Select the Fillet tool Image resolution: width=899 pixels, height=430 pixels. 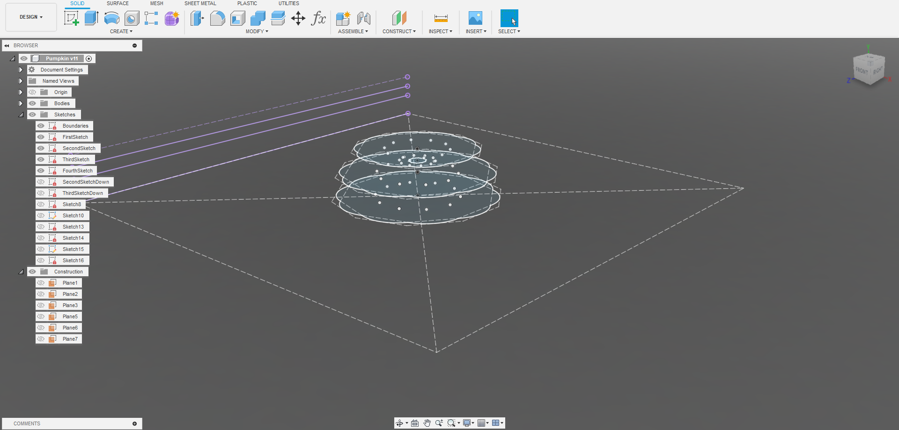point(217,19)
